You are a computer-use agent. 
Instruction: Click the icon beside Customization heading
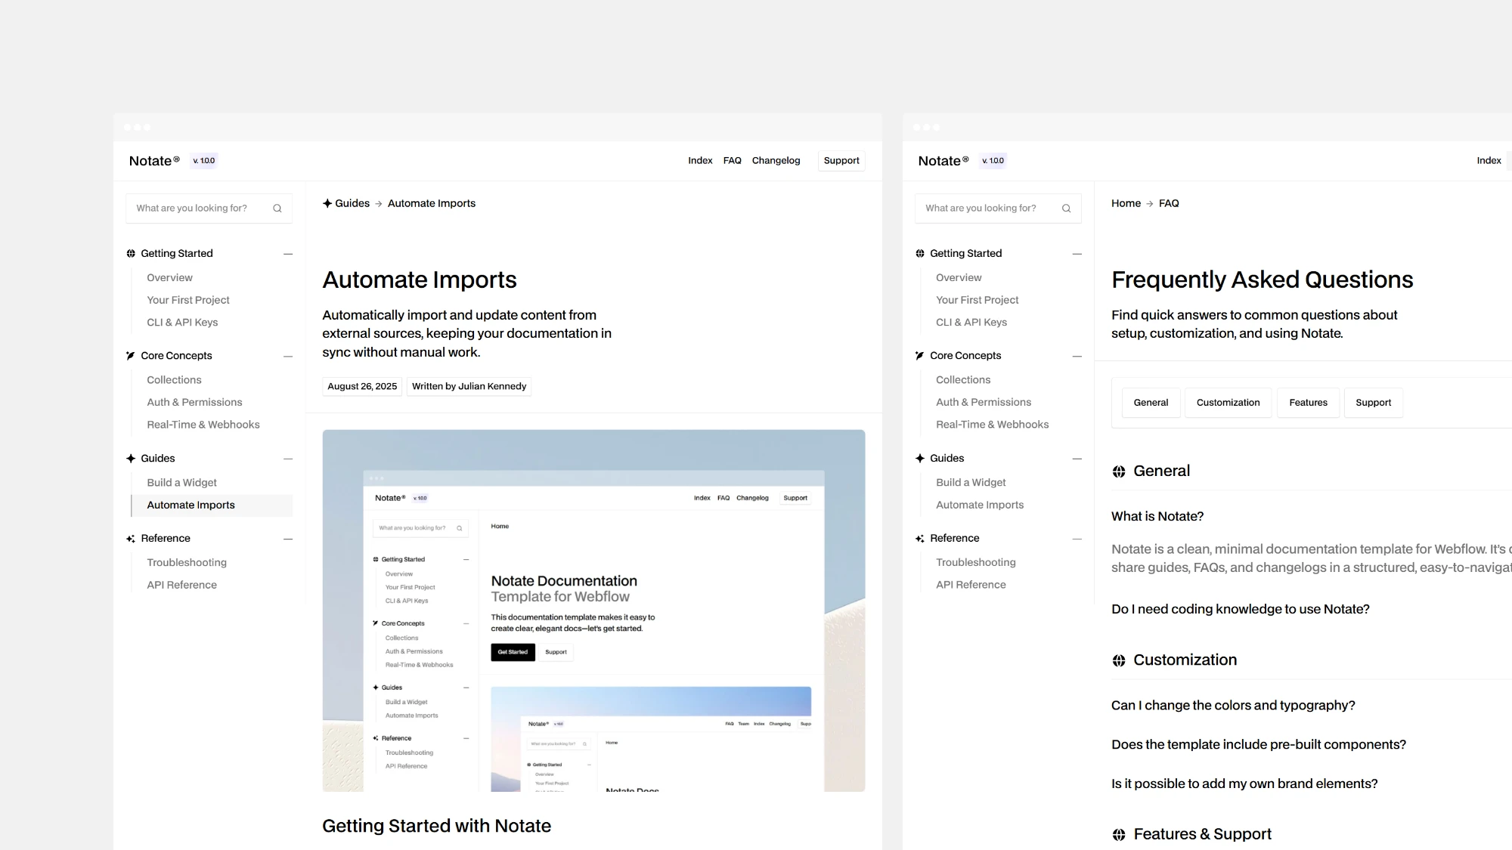click(x=1119, y=660)
